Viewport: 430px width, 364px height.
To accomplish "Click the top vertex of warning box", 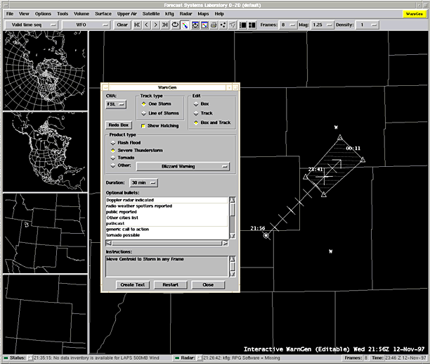I will click(340, 137).
